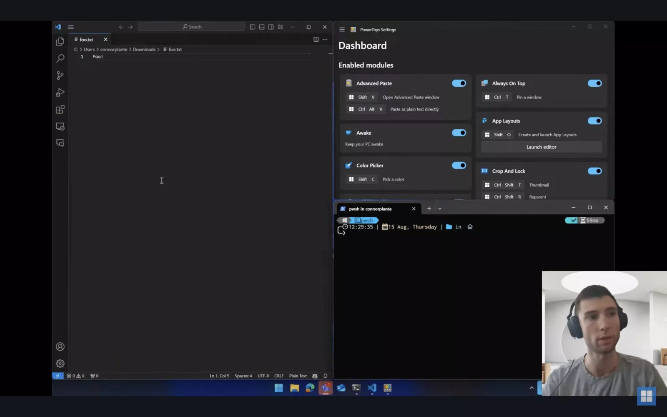Toggle off the Awake module
Viewport: 667px width, 417px height.
[x=459, y=133]
